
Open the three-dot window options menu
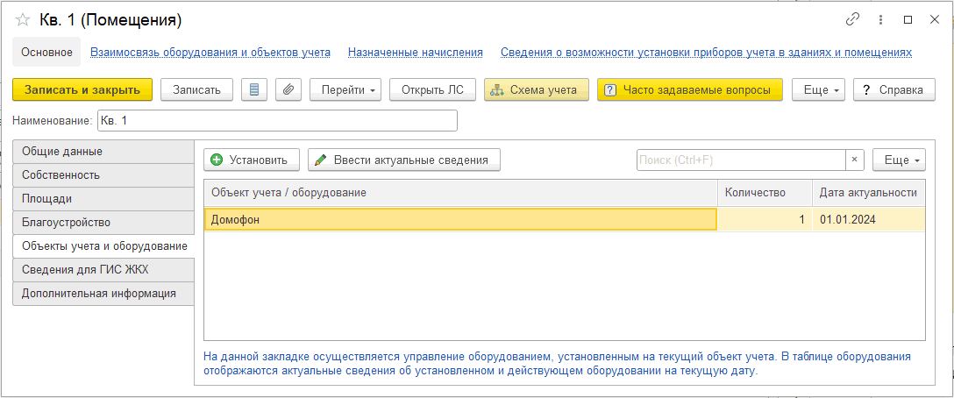click(880, 19)
